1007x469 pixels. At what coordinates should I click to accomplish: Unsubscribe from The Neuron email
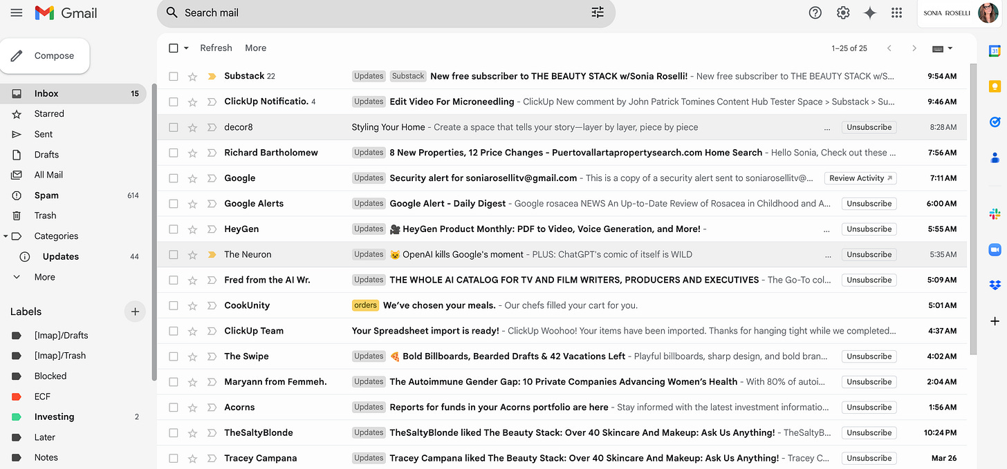[x=869, y=255]
